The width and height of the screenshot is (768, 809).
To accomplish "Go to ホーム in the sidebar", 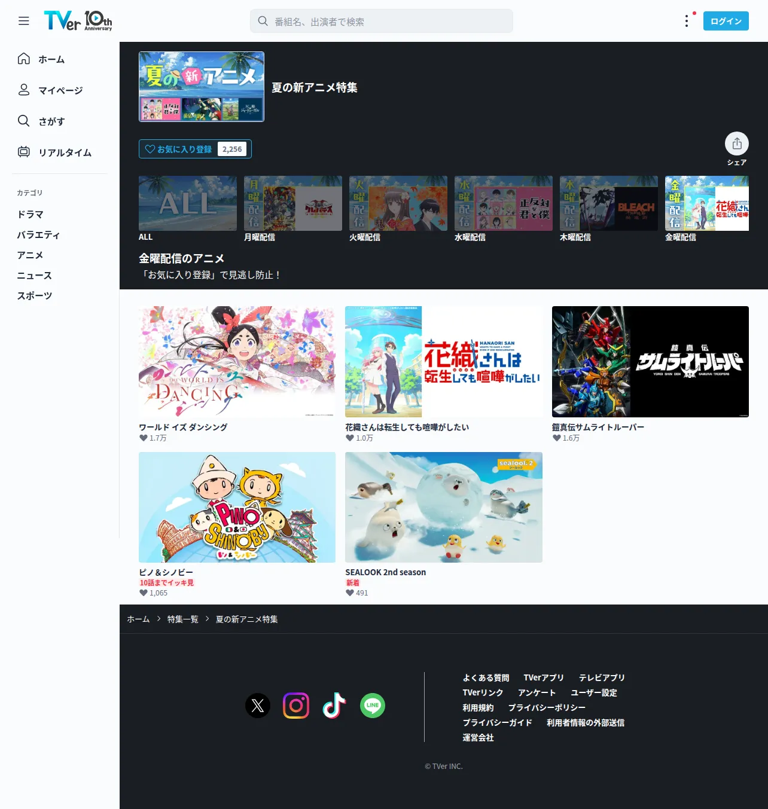I will pyautogui.click(x=51, y=59).
